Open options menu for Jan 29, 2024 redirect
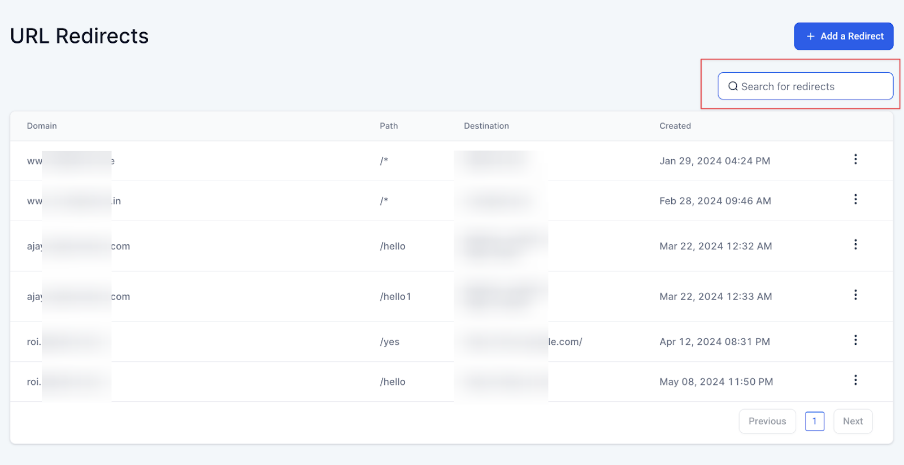This screenshot has height=465, width=904. pos(855,159)
